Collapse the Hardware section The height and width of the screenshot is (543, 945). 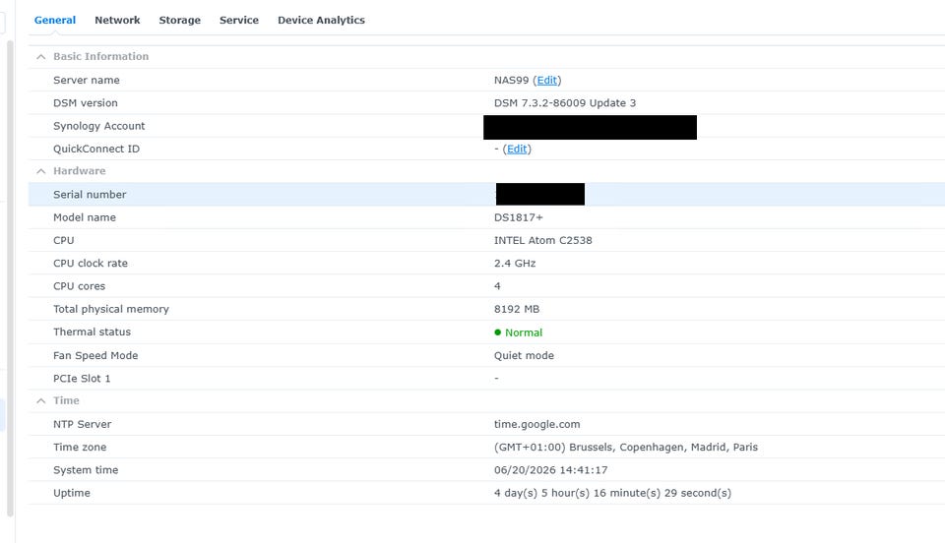click(41, 171)
